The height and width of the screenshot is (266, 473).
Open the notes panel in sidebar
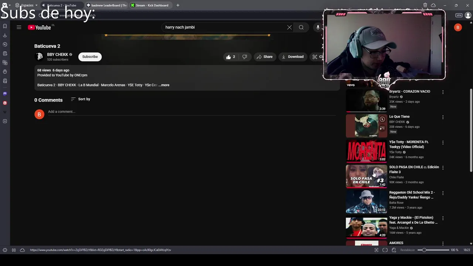5,54
